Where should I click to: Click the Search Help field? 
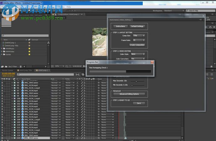(x=200, y=11)
